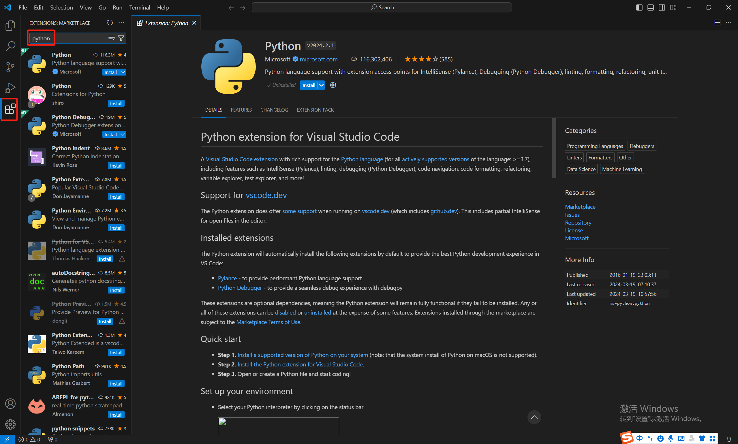The image size is (738, 444).
Task: Switch to CHANGELOG tab
Action: [x=274, y=110]
